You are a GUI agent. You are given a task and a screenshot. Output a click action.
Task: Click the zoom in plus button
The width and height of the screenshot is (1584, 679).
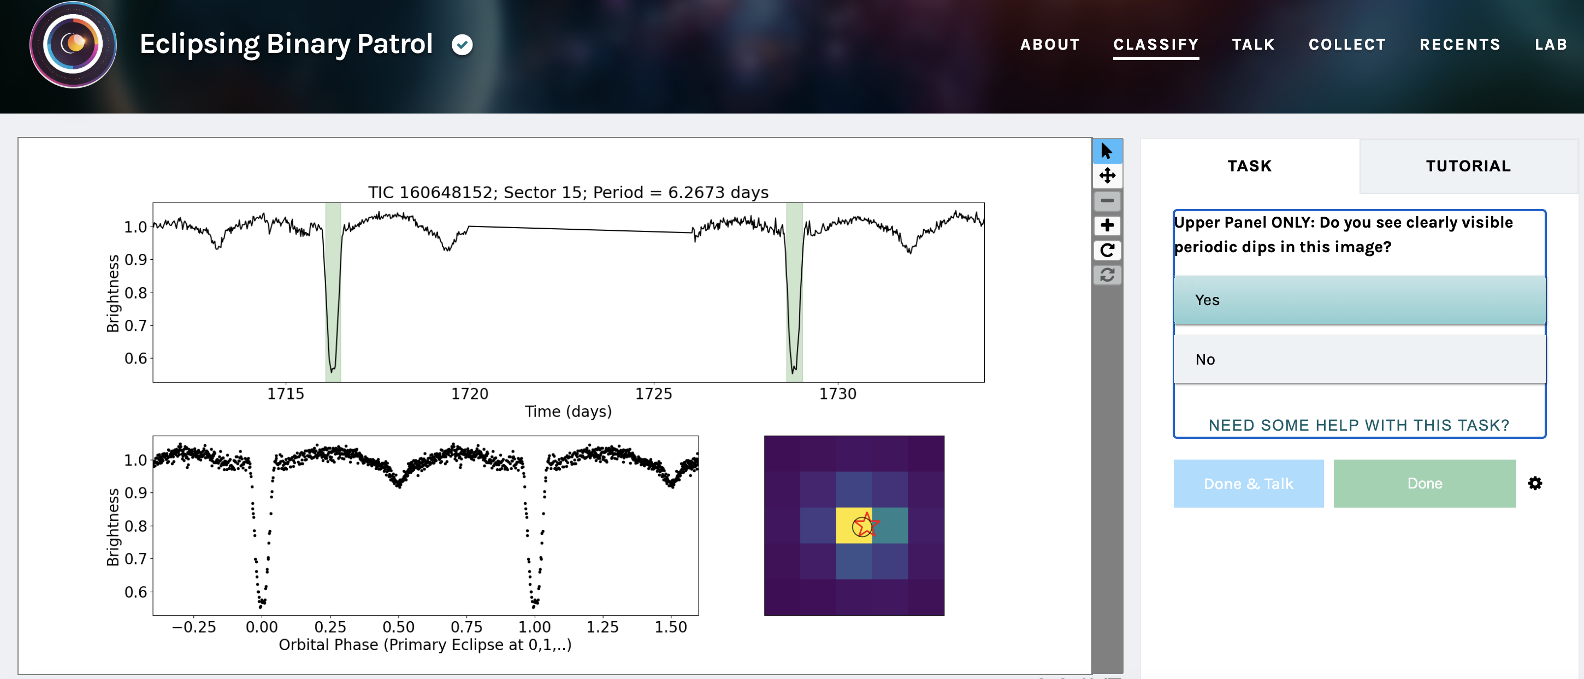pos(1107,225)
